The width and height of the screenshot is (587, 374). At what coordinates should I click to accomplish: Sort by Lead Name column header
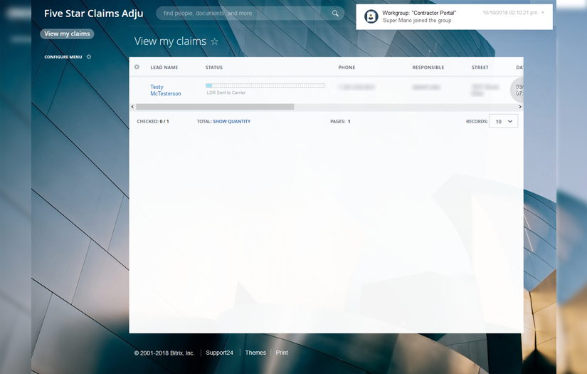[x=164, y=68]
